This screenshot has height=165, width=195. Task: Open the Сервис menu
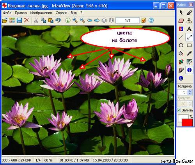pos(61,13)
